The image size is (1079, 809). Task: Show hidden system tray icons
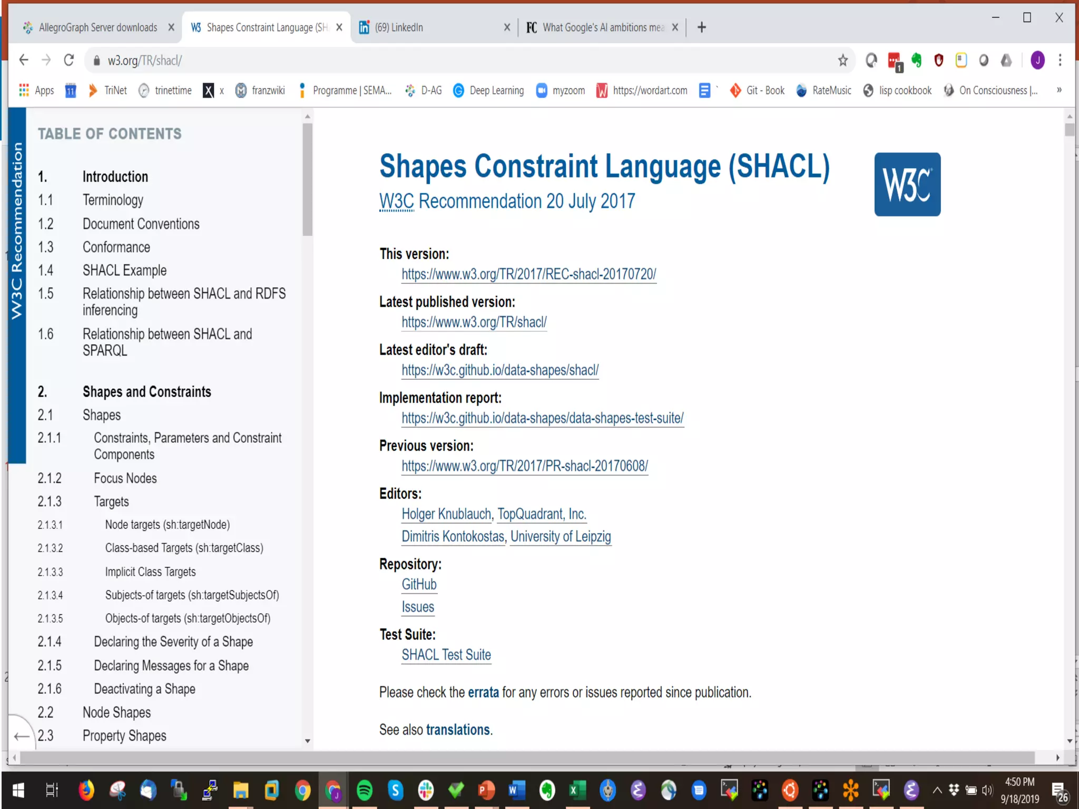click(x=937, y=790)
